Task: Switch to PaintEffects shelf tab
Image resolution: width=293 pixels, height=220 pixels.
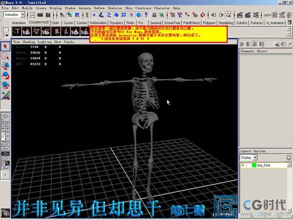Action: [x=191, y=23]
